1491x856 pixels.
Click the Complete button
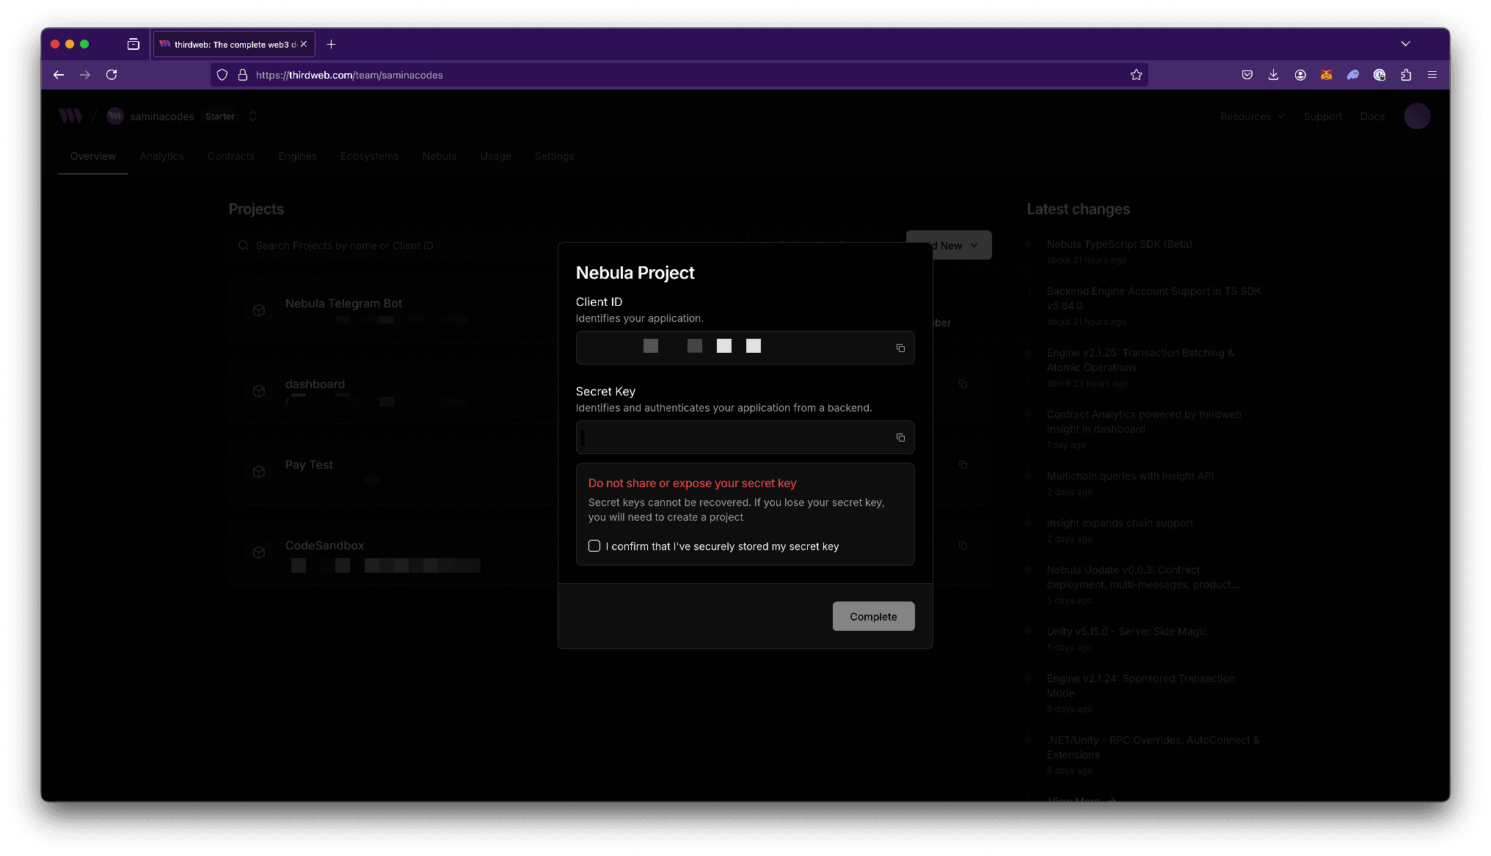(x=873, y=616)
